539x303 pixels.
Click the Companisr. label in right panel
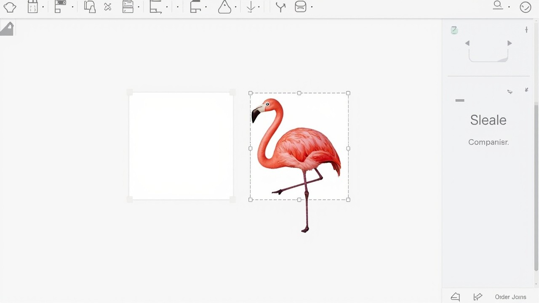[x=488, y=142]
